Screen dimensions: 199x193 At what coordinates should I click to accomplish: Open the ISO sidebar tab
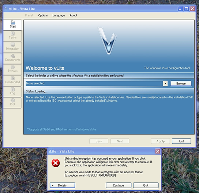point(12,103)
